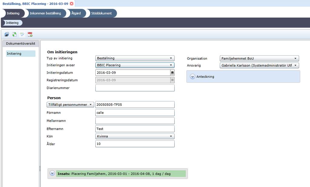
Task: Click the panel splitter grip handle
Action: (40, 169)
